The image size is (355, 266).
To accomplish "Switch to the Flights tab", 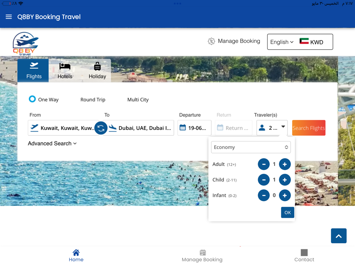I will pyautogui.click(x=33, y=71).
